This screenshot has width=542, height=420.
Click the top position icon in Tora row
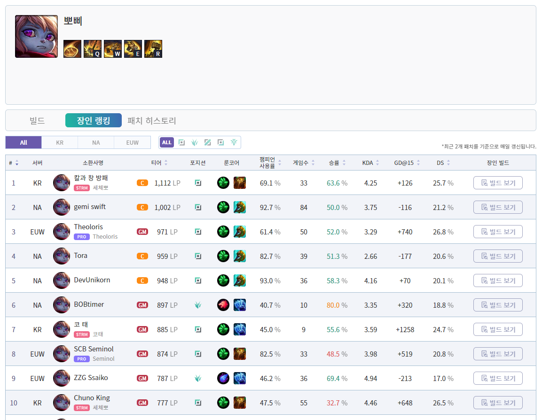tap(198, 256)
